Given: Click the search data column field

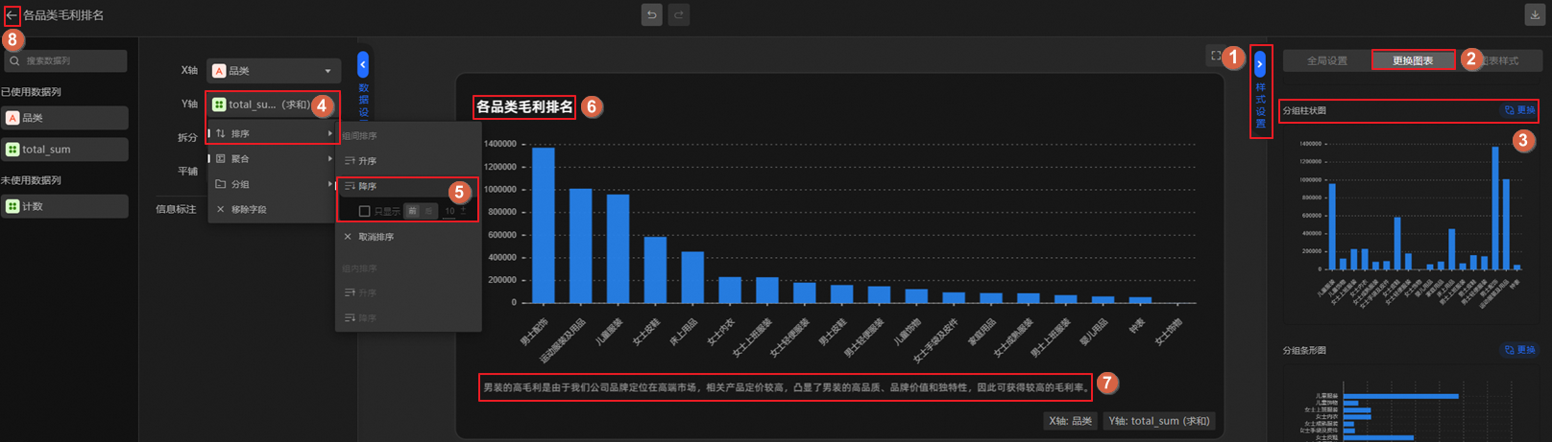Looking at the screenshot, I should coord(65,60).
